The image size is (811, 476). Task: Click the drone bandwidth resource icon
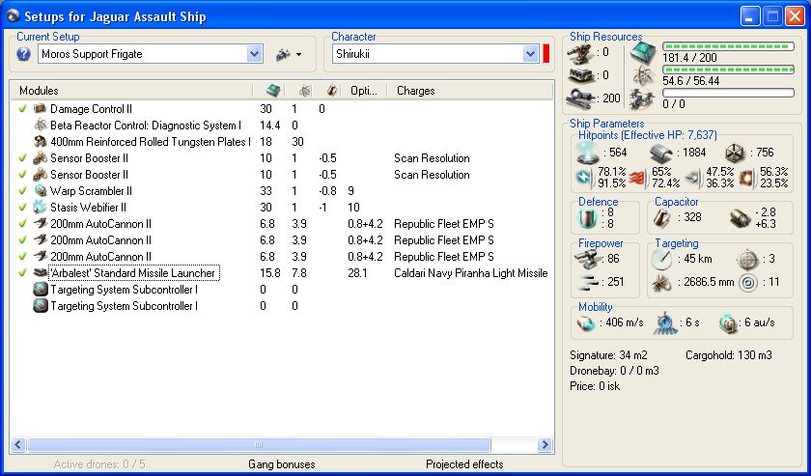[x=643, y=98]
